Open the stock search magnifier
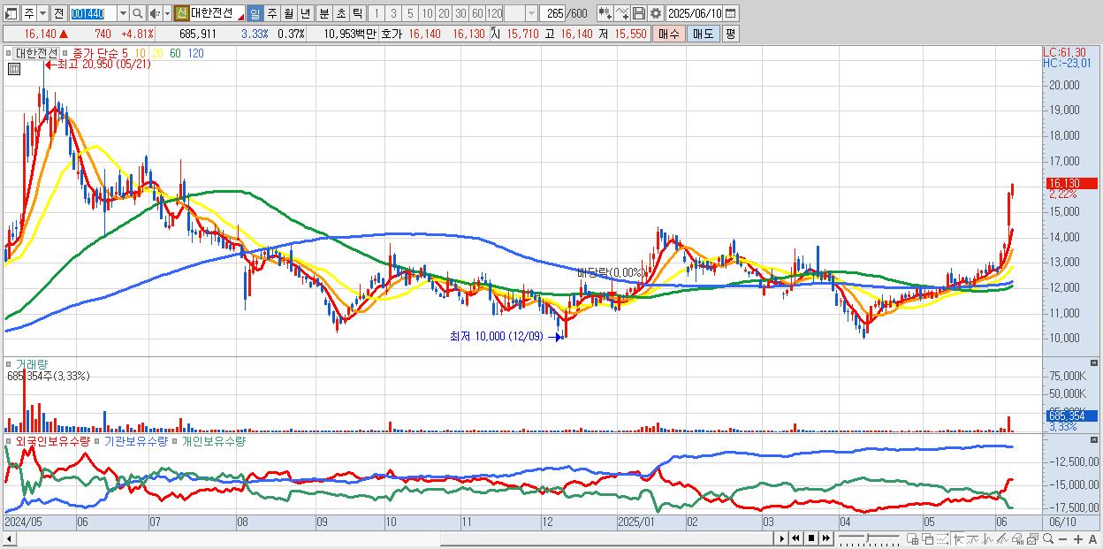 click(137, 13)
